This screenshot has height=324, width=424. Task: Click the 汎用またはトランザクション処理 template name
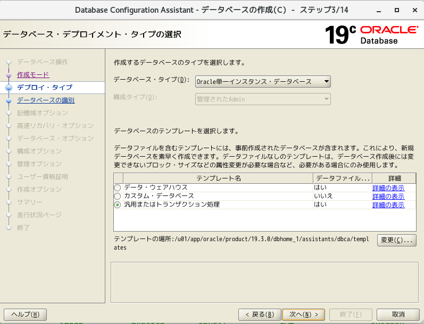tap(172, 204)
